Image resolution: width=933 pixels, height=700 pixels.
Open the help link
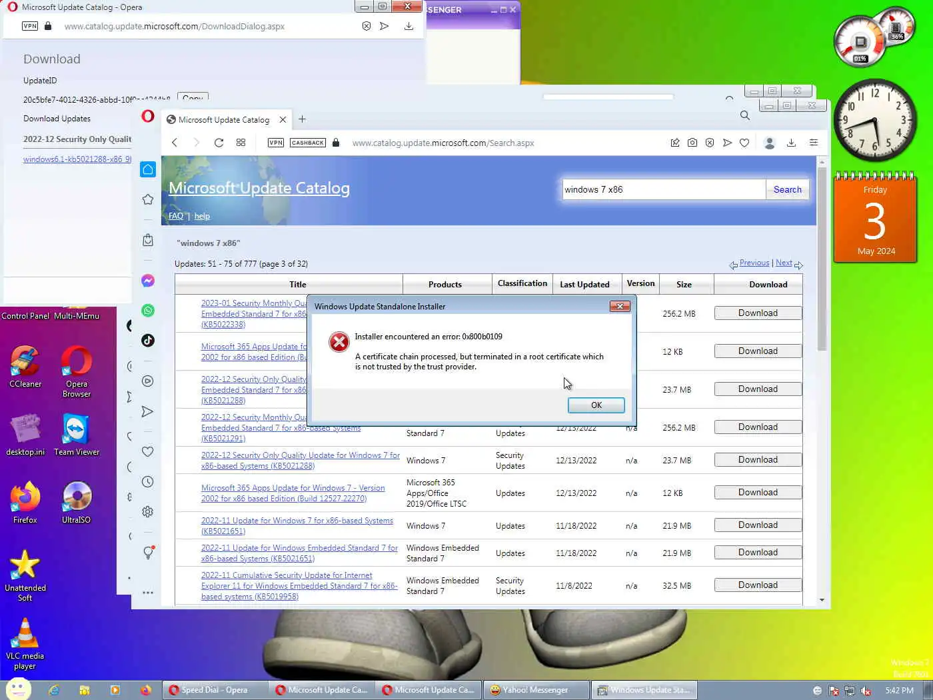[x=202, y=216]
